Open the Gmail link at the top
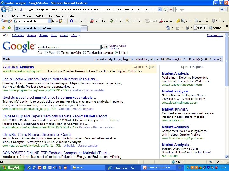229x171 pixels. pyautogui.click(x=64, y=35)
